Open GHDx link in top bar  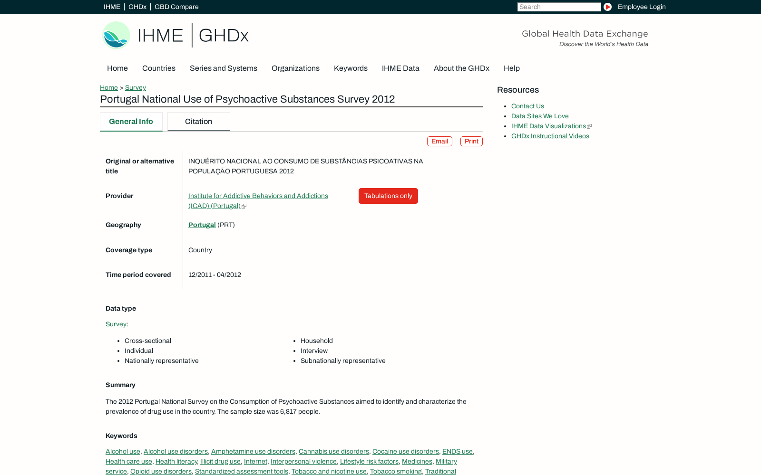click(137, 7)
